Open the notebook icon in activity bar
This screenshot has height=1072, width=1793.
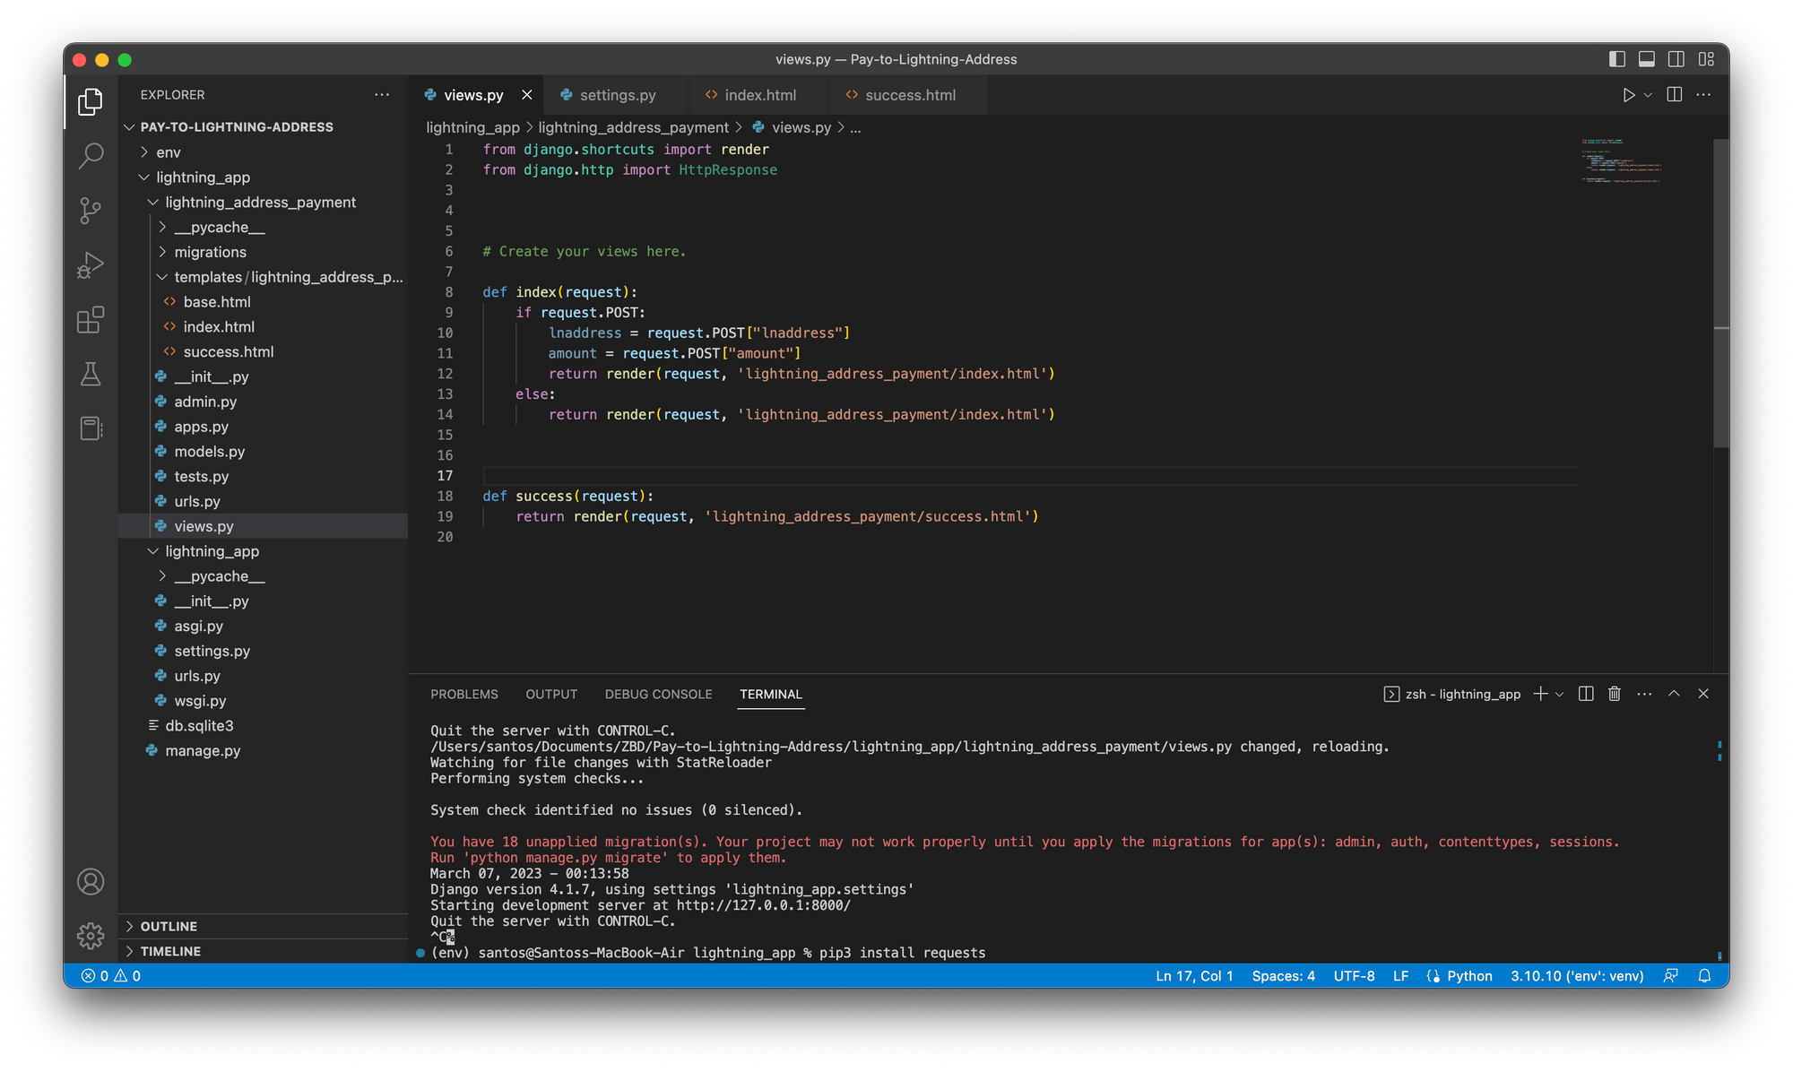pyautogui.click(x=91, y=428)
